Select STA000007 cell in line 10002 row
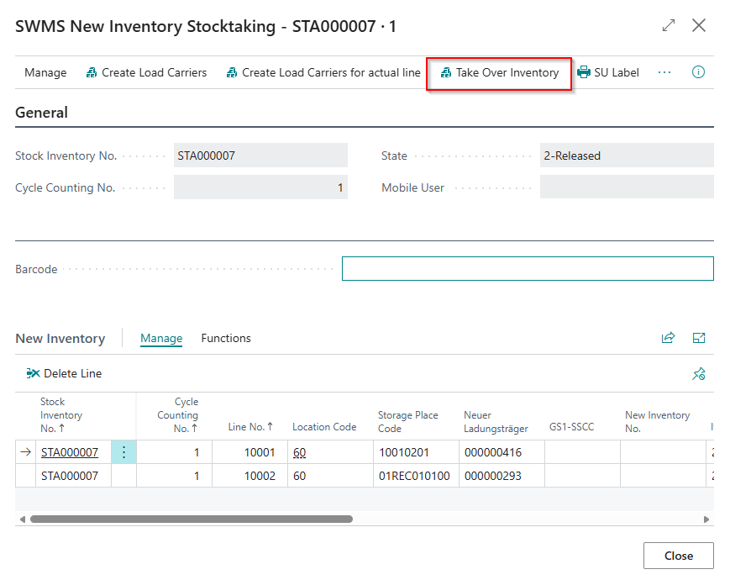This screenshot has width=730, height=580. [70, 476]
